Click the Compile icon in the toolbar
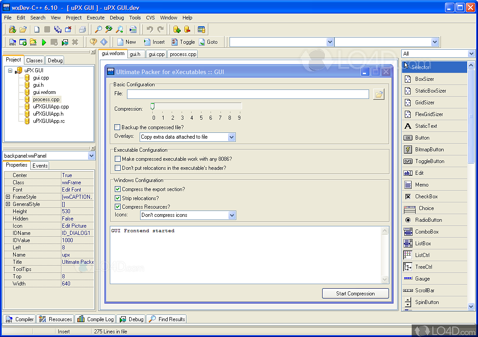Image resolution: width=478 pixels, height=337 pixels. [x=12, y=42]
